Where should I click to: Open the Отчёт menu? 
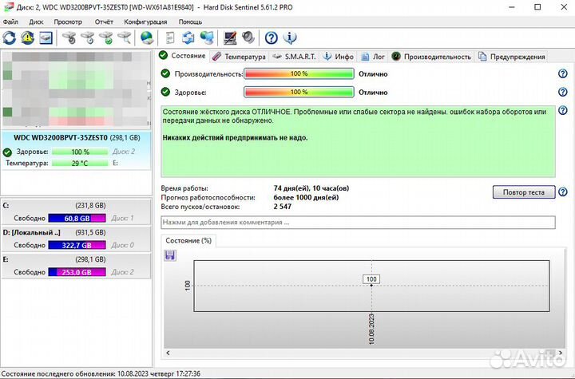pos(104,22)
